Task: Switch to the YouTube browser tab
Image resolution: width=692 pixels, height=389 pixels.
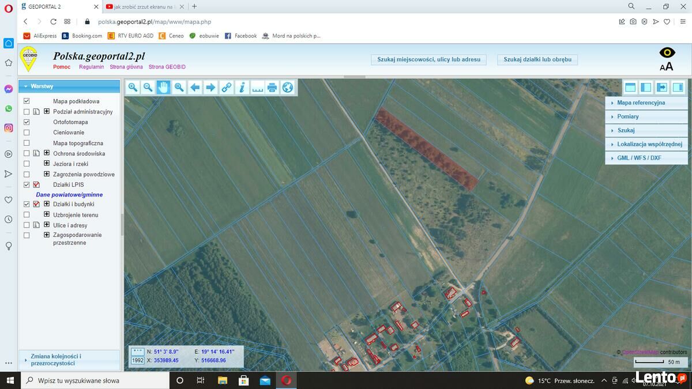Action: 144,6
